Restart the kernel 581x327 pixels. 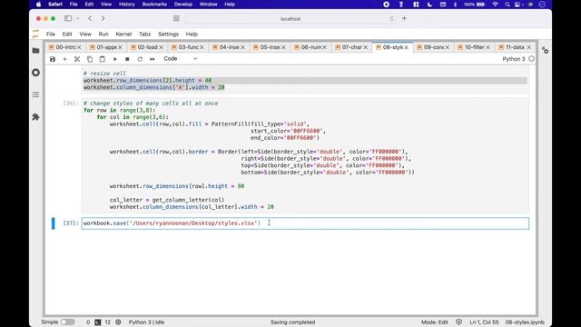coord(140,59)
